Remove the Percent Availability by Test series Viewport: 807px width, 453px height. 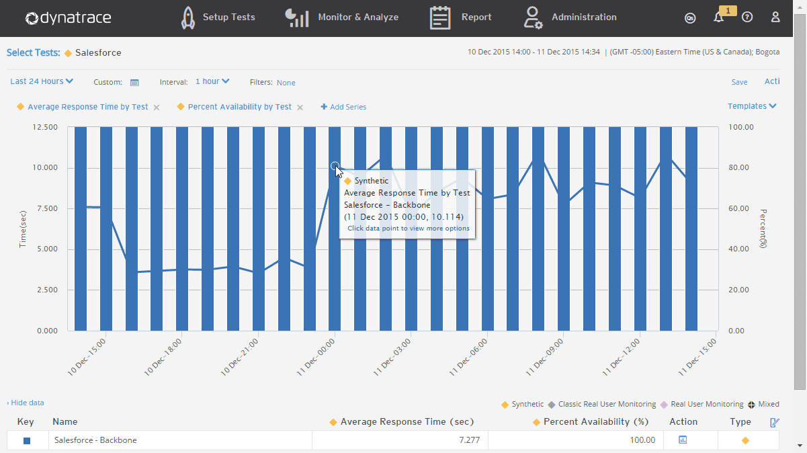click(x=300, y=108)
